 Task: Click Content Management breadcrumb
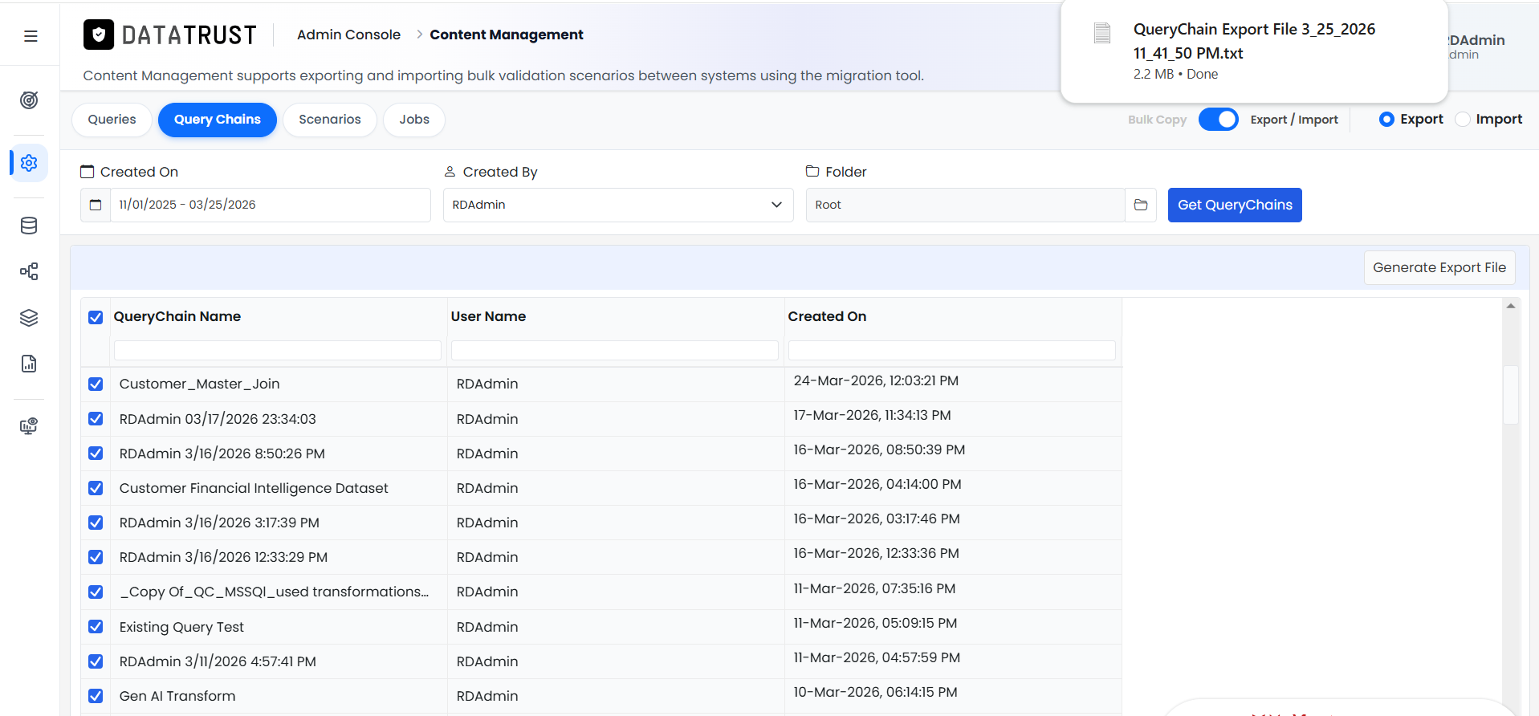tap(507, 35)
